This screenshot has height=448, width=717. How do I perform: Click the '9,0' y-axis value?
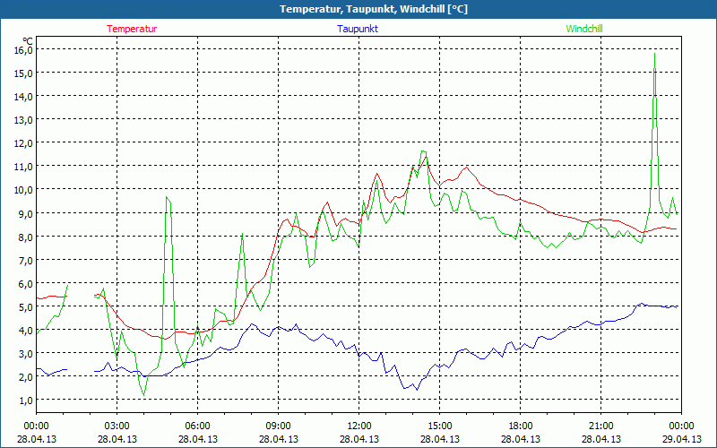click(x=25, y=213)
